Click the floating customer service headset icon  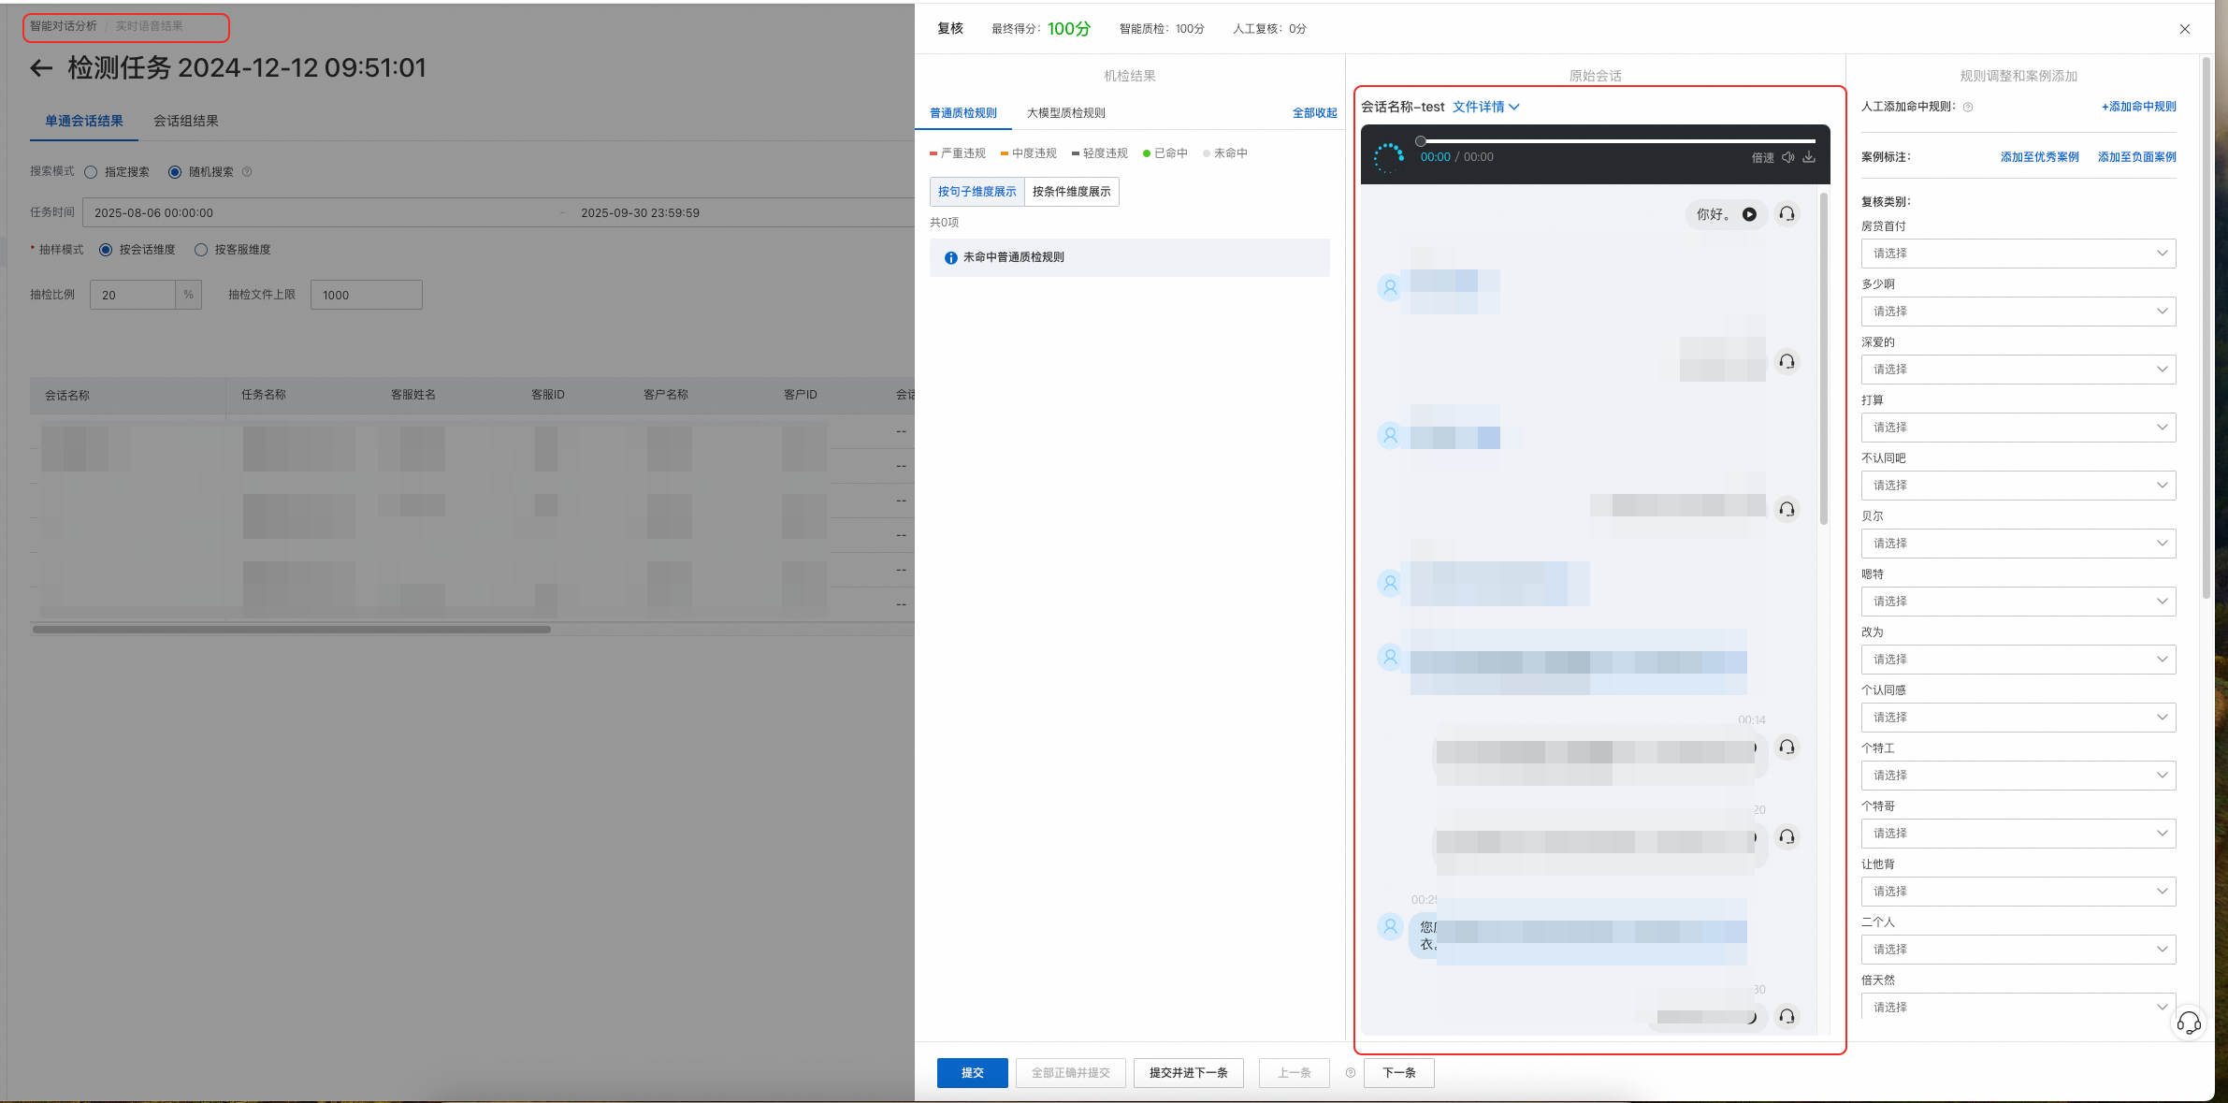pyautogui.click(x=2189, y=1023)
